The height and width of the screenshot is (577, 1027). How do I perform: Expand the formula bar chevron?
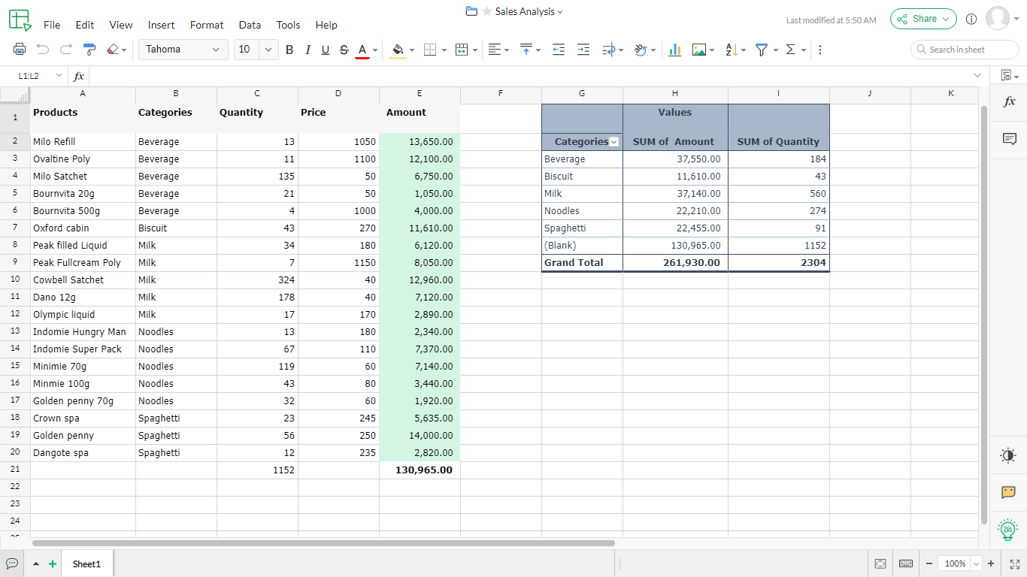(x=977, y=75)
